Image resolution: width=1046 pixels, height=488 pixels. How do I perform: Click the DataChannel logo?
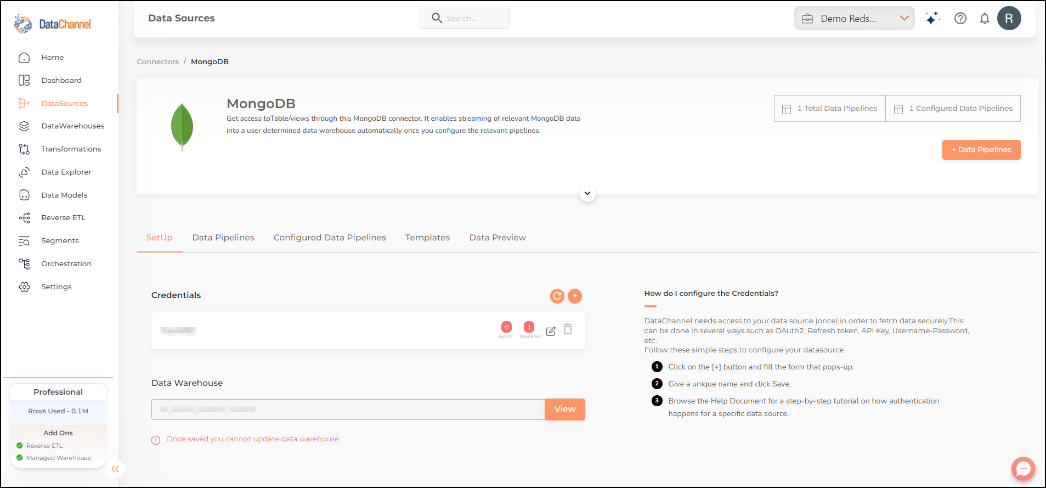53,24
